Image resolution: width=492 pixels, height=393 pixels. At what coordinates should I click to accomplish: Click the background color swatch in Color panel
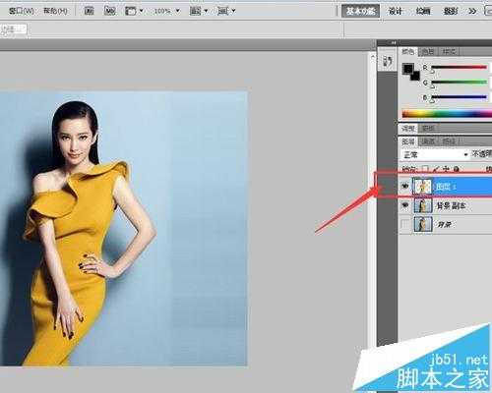pyautogui.click(x=415, y=77)
